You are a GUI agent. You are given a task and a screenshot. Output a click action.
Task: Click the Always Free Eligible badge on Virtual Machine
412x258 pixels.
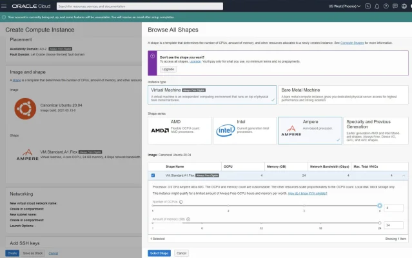pos(193,90)
